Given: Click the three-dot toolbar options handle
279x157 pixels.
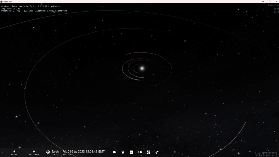Looking at the screenshot, I should [2, 153].
